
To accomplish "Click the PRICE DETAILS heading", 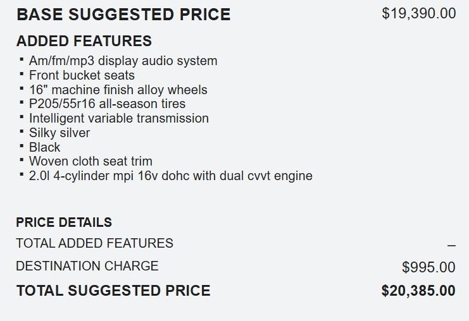I will tap(64, 222).
